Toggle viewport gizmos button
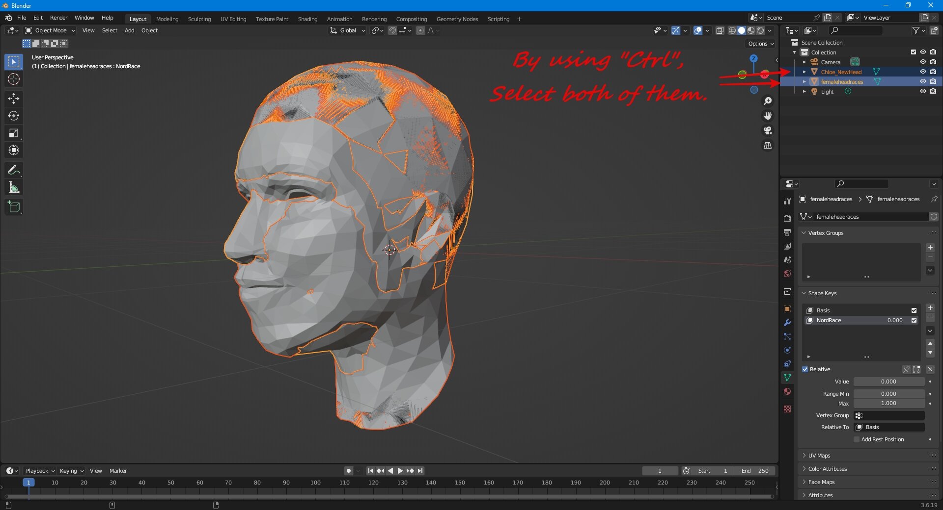 pos(676,30)
